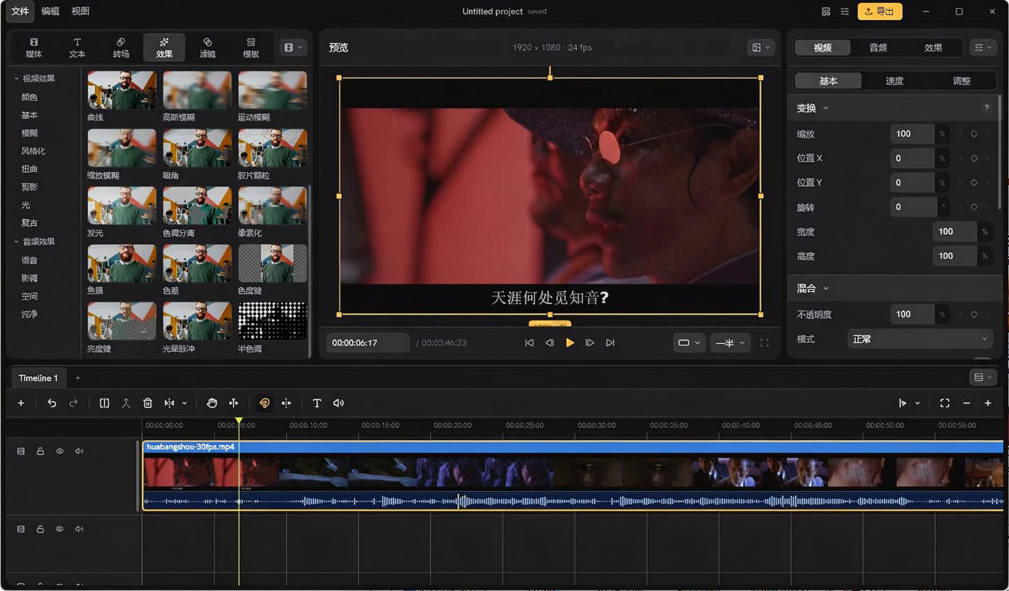Click the mirror flip icon in timeline toolbar
1009x591 pixels.
[170, 403]
